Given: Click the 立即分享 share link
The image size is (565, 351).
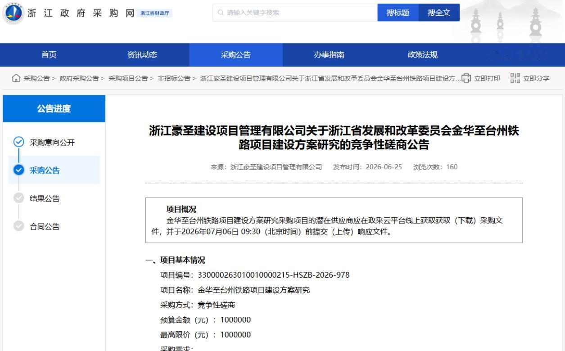Looking at the screenshot, I should [x=537, y=78].
